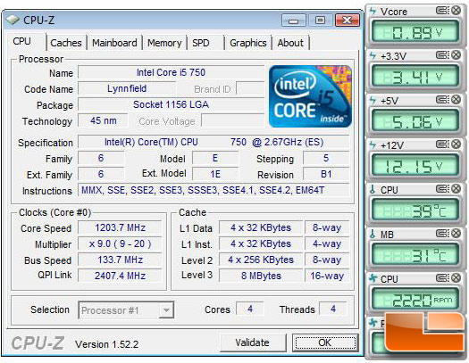Select the CPU tab
The height and width of the screenshot is (363, 469).
(21, 41)
